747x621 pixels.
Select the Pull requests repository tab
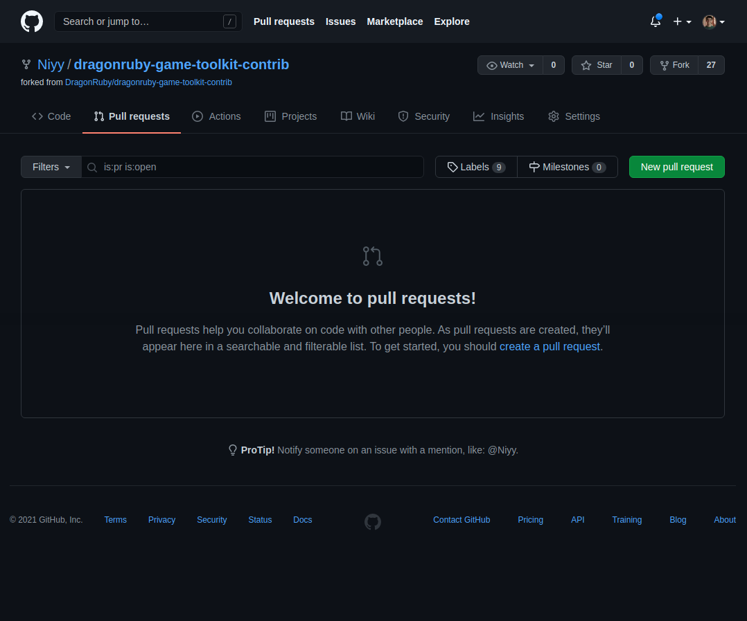(132, 116)
